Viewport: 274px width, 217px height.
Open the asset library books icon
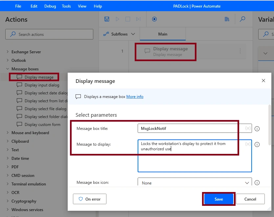(227, 19)
